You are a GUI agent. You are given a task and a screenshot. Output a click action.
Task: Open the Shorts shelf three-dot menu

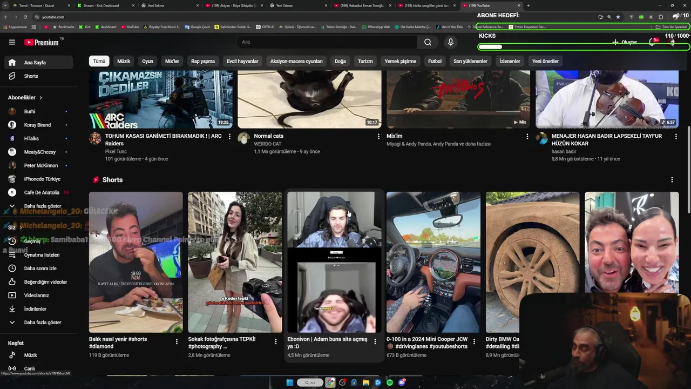tap(672, 180)
